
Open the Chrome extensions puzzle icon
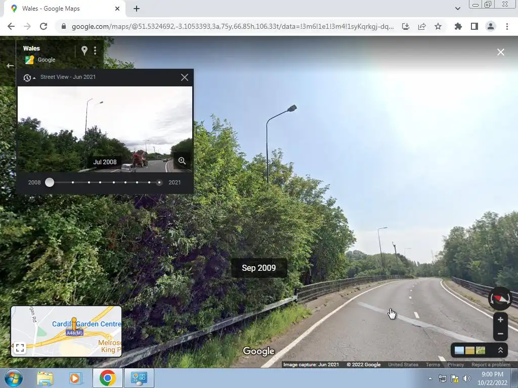pyautogui.click(x=458, y=26)
